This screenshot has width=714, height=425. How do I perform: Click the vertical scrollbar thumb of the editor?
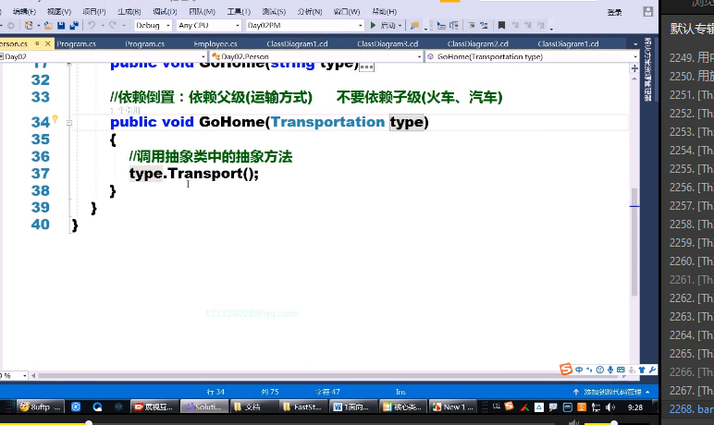(634, 242)
